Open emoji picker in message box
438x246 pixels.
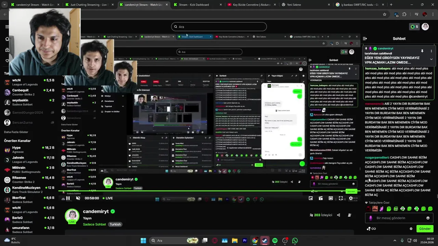pos(428,218)
